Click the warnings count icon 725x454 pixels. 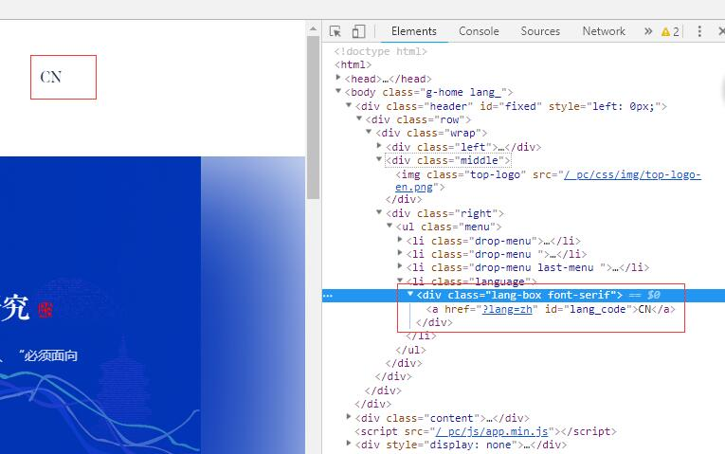[670, 31]
